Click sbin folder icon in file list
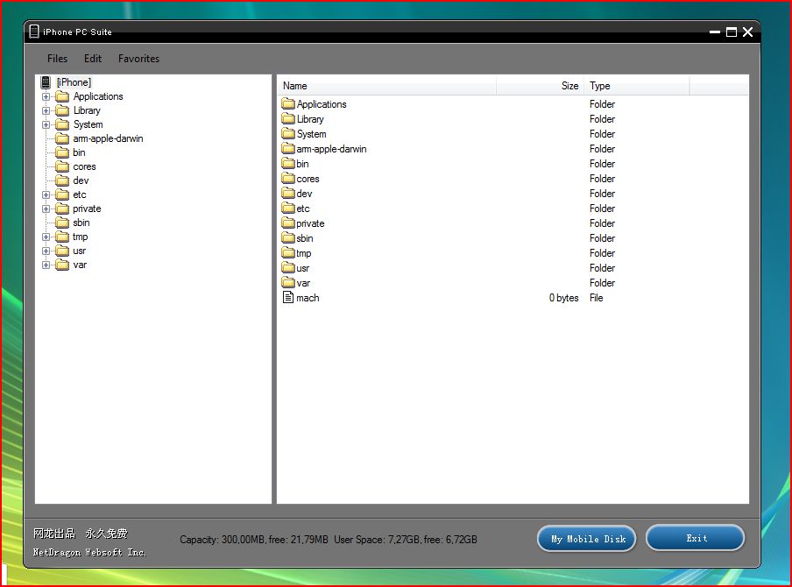The image size is (792, 587). tap(288, 238)
